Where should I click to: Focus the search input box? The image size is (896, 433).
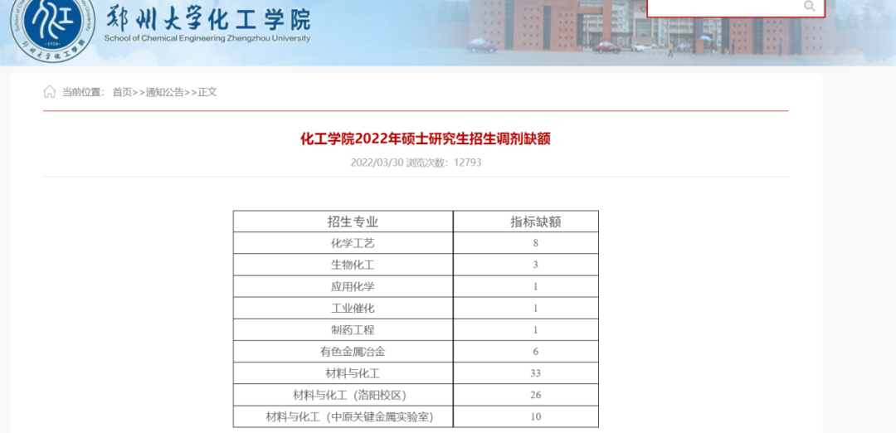tap(722, 7)
